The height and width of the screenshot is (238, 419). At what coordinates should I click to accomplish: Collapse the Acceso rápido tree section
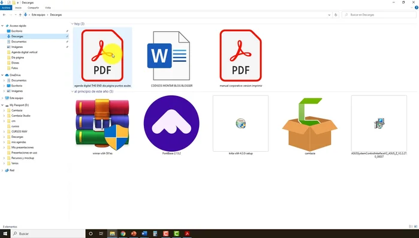2,26
